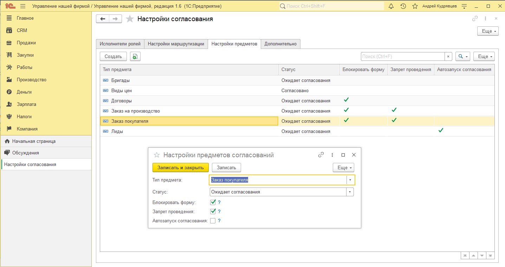Select the Лиды row
505x267 pixels.
(x=297, y=131)
